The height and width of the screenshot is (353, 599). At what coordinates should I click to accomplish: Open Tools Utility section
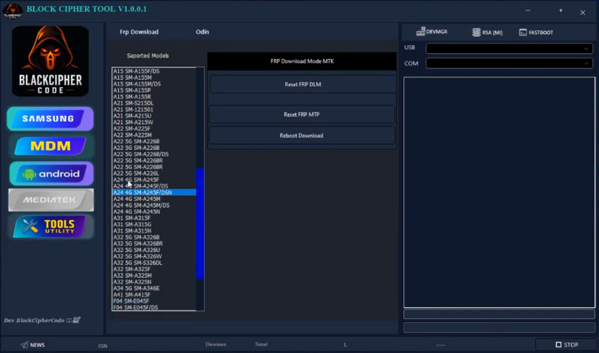pyautogui.click(x=50, y=227)
